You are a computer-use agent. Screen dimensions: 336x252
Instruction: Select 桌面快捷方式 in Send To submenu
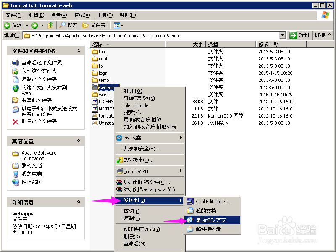click(213, 220)
